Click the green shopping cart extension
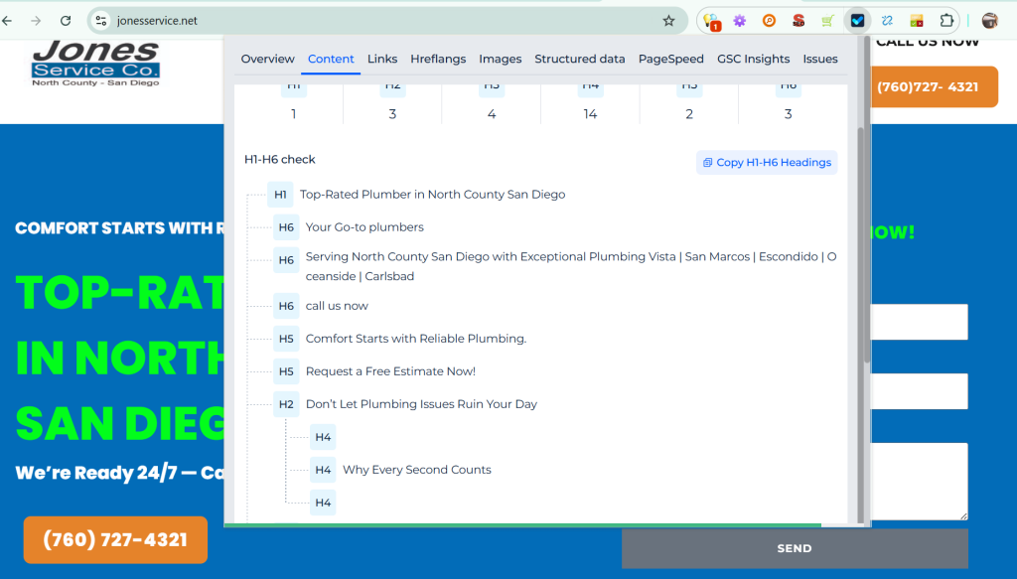Screen dimensions: 1017x579 click(x=827, y=21)
